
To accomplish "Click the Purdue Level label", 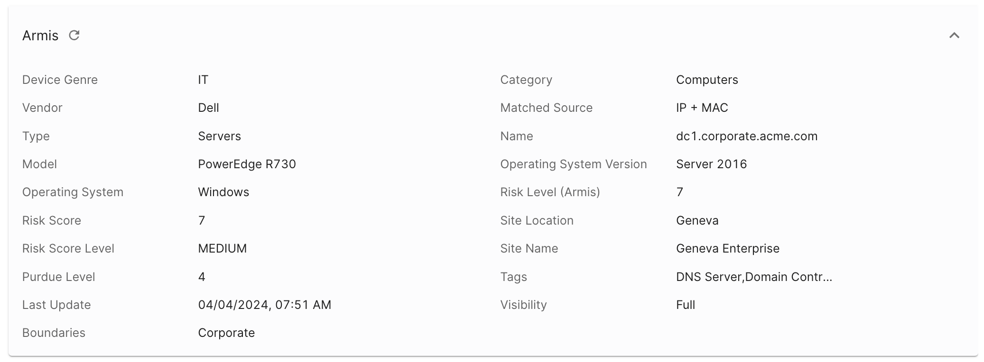I will coord(58,277).
